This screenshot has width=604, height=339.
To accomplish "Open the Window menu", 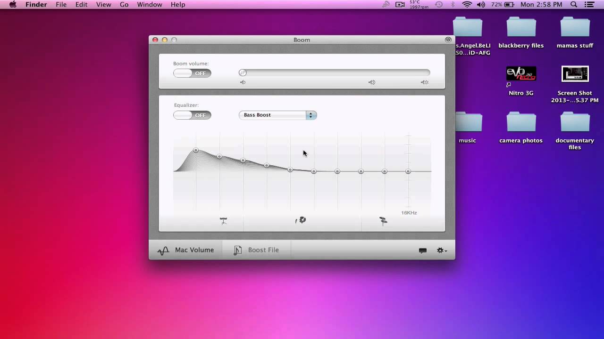I will [x=150, y=5].
